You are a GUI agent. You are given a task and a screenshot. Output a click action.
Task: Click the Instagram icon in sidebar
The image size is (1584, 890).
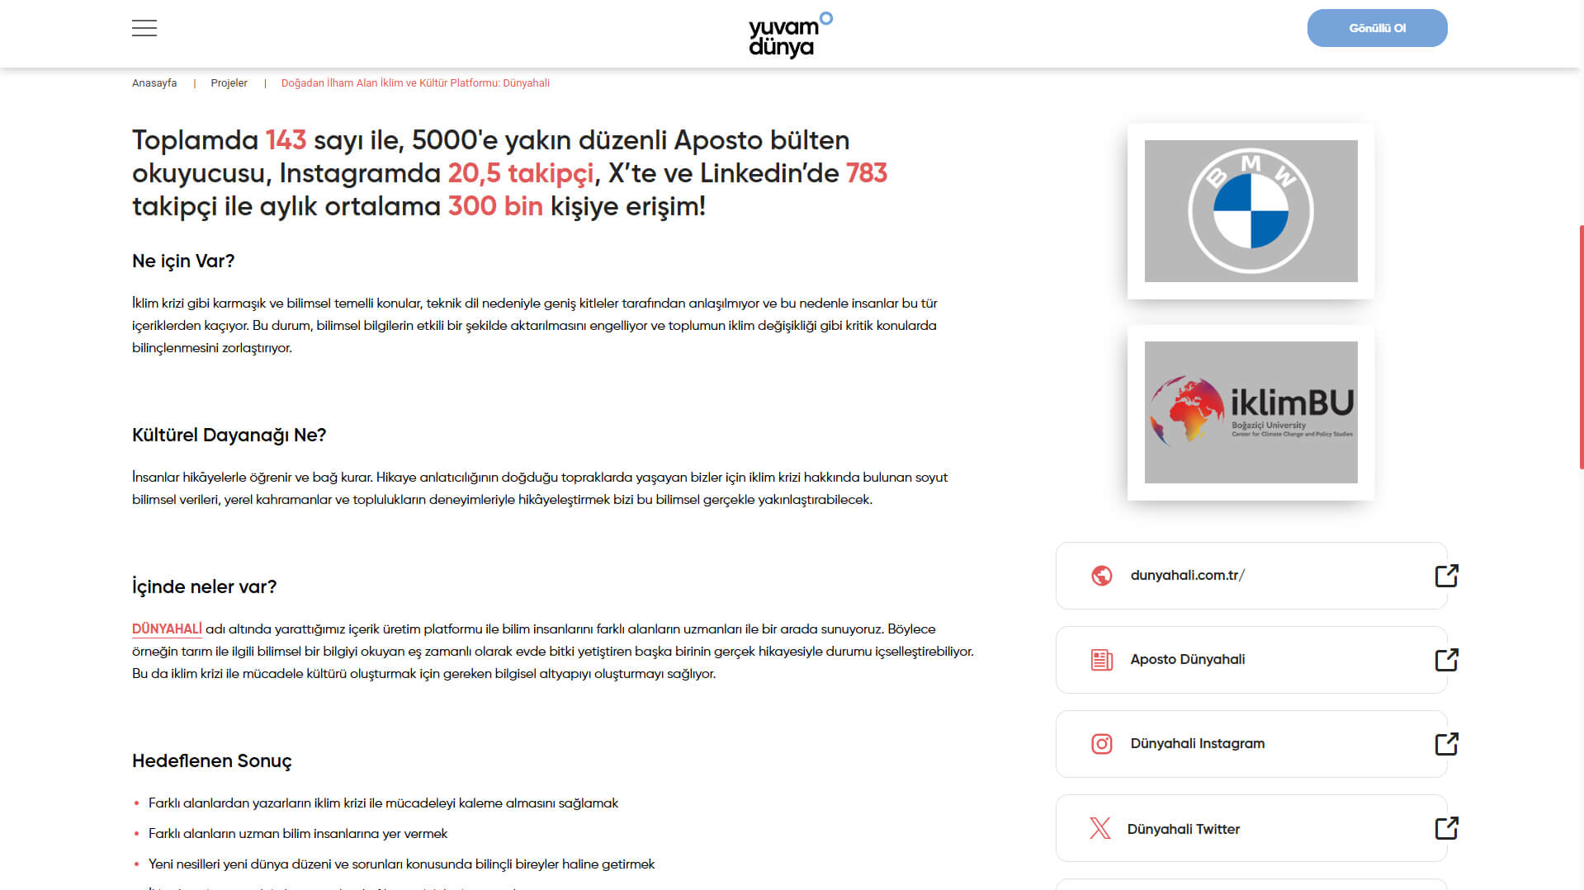coord(1101,744)
